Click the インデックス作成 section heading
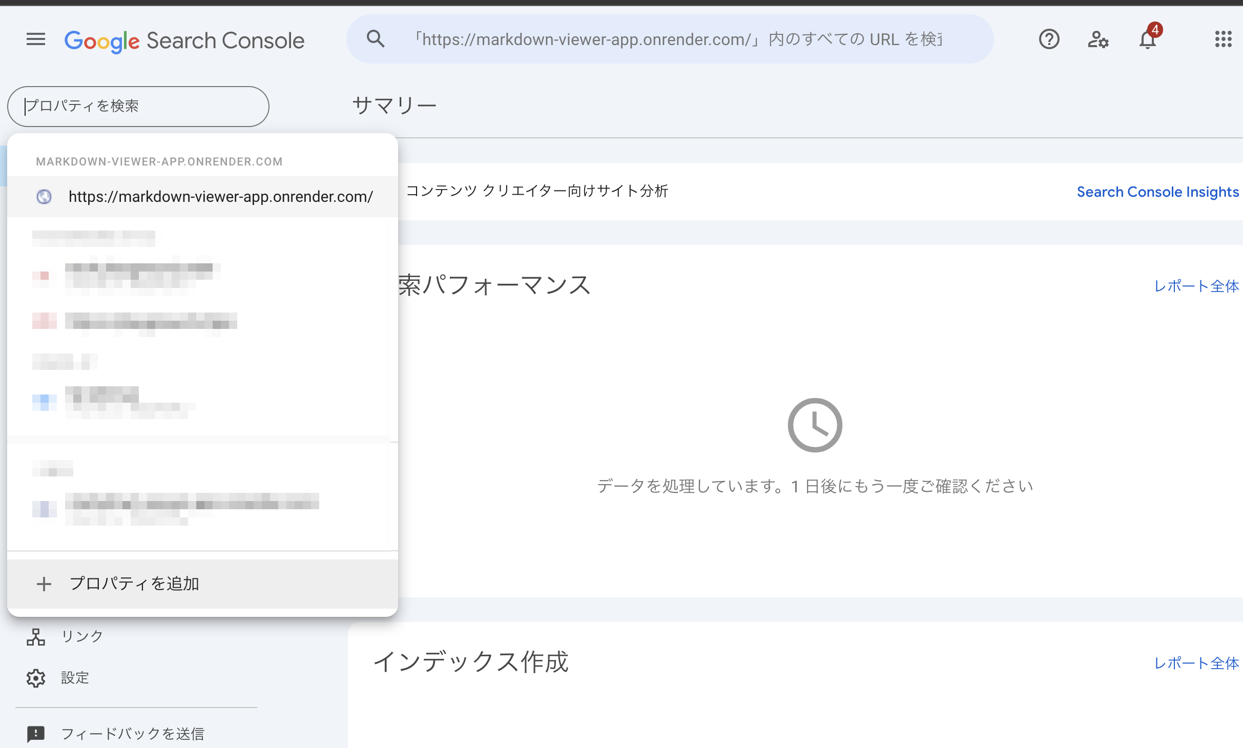Image resolution: width=1243 pixels, height=748 pixels. 471,661
